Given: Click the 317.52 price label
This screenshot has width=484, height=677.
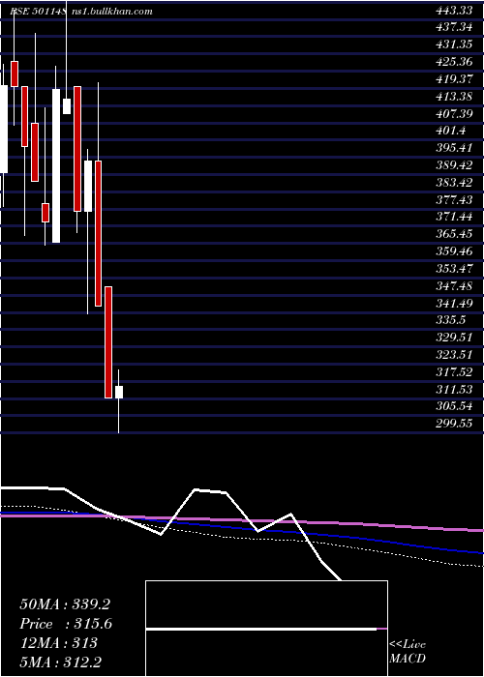Looking at the screenshot, I should [454, 372].
